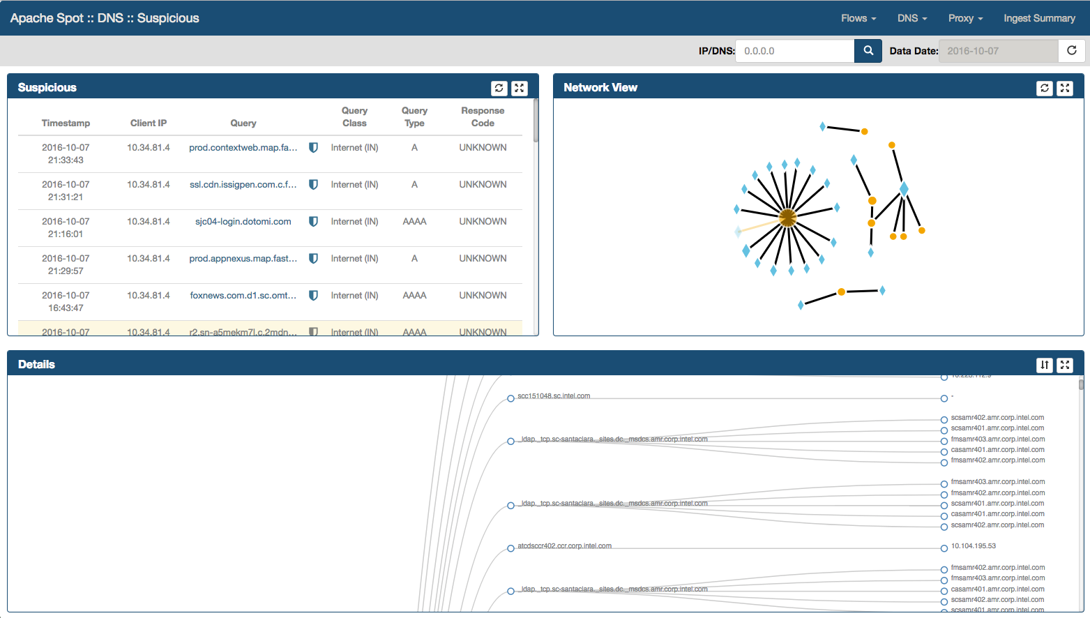Click the Apache Spot title in the header
This screenshot has width=1090, height=618.
point(105,18)
